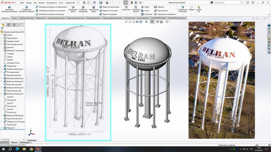This screenshot has height=152, width=271.
Task: Open the Кривые curves tool
Action: tap(191, 8)
